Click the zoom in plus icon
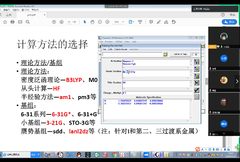This screenshot has width=240, height=162. coord(107,22)
